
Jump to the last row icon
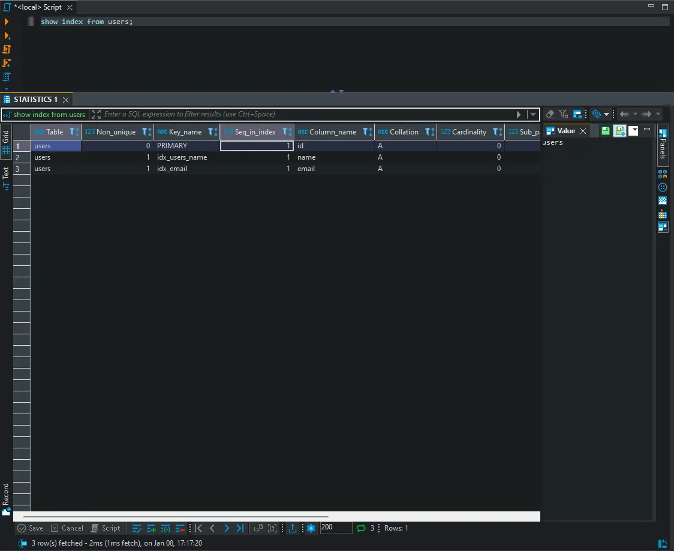click(x=240, y=528)
